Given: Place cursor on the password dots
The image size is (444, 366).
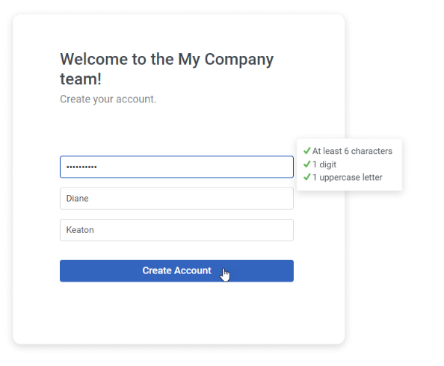Looking at the screenshot, I should [x=81, y=167].
